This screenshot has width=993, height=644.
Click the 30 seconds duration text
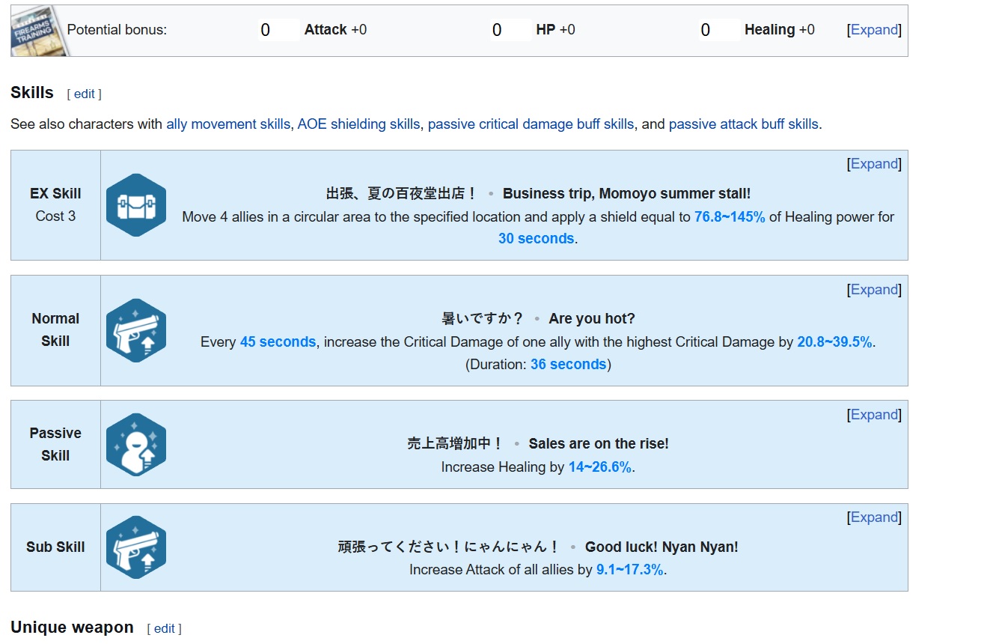click(x=537, y=239)
